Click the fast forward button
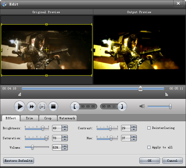 click(31, 106)
